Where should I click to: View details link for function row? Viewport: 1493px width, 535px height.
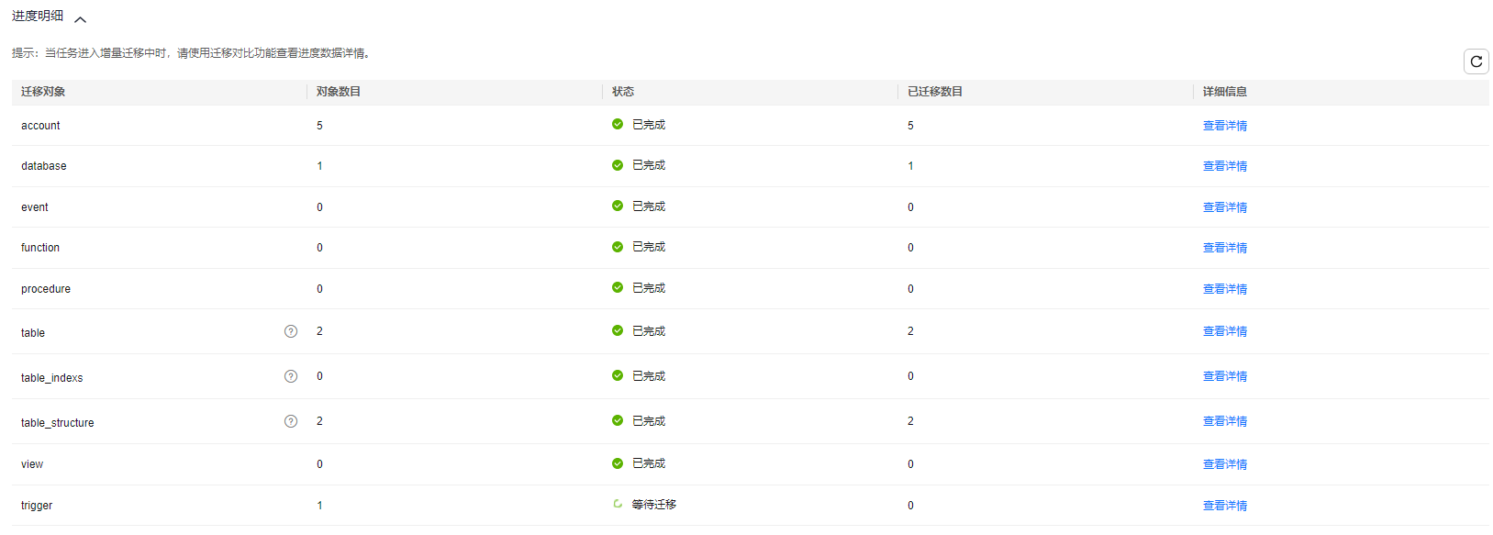coord(1225,248)
